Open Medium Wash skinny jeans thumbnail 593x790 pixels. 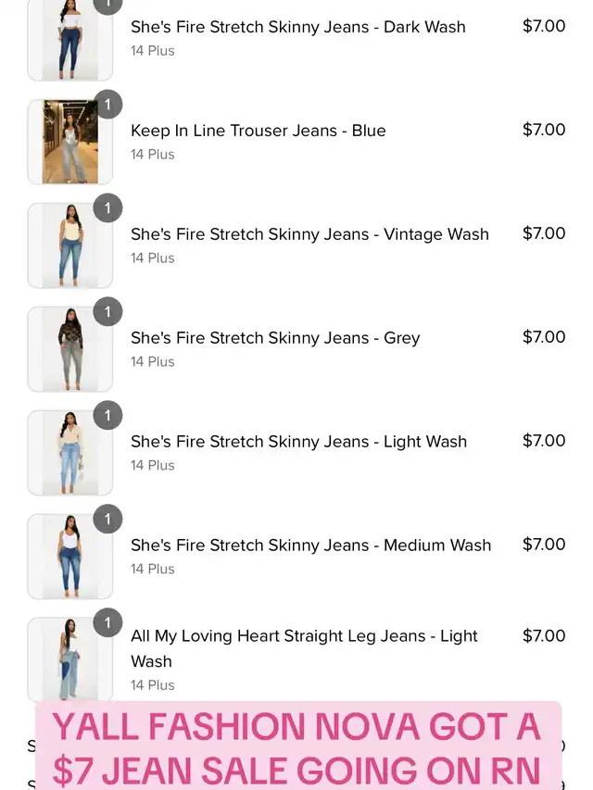click(69, 557)
